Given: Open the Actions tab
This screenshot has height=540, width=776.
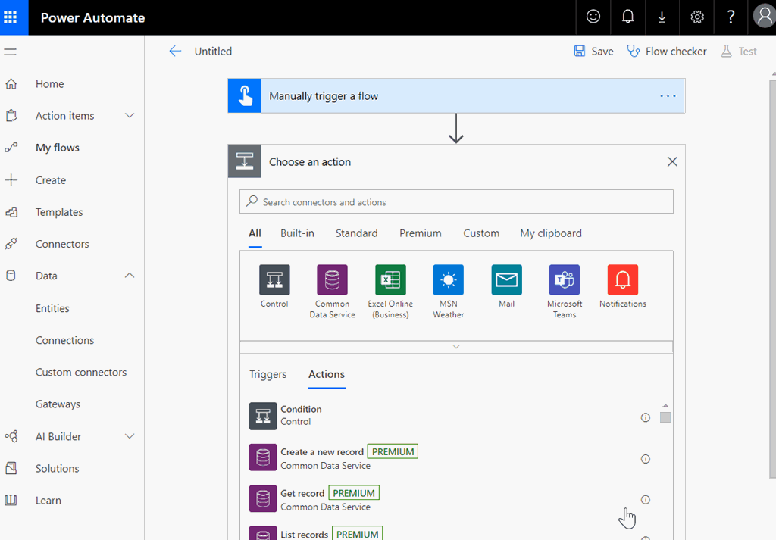Looking at the screenshot, I should tap(327, 374).
